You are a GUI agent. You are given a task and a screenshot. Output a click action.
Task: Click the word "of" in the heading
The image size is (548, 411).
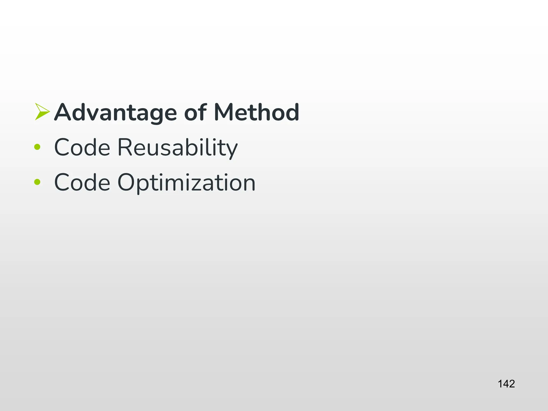(195, 112)
